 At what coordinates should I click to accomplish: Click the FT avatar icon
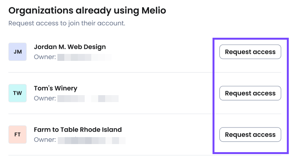pos(17,134)
